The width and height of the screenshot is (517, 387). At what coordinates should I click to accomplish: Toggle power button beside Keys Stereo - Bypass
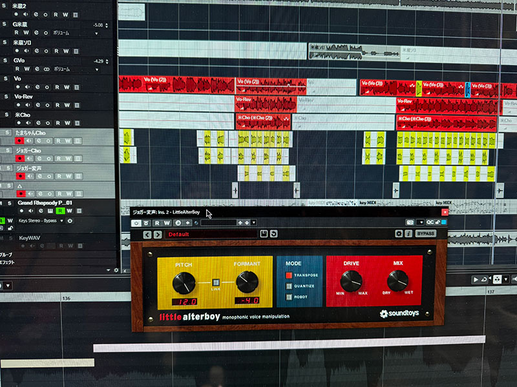point(70,221)
